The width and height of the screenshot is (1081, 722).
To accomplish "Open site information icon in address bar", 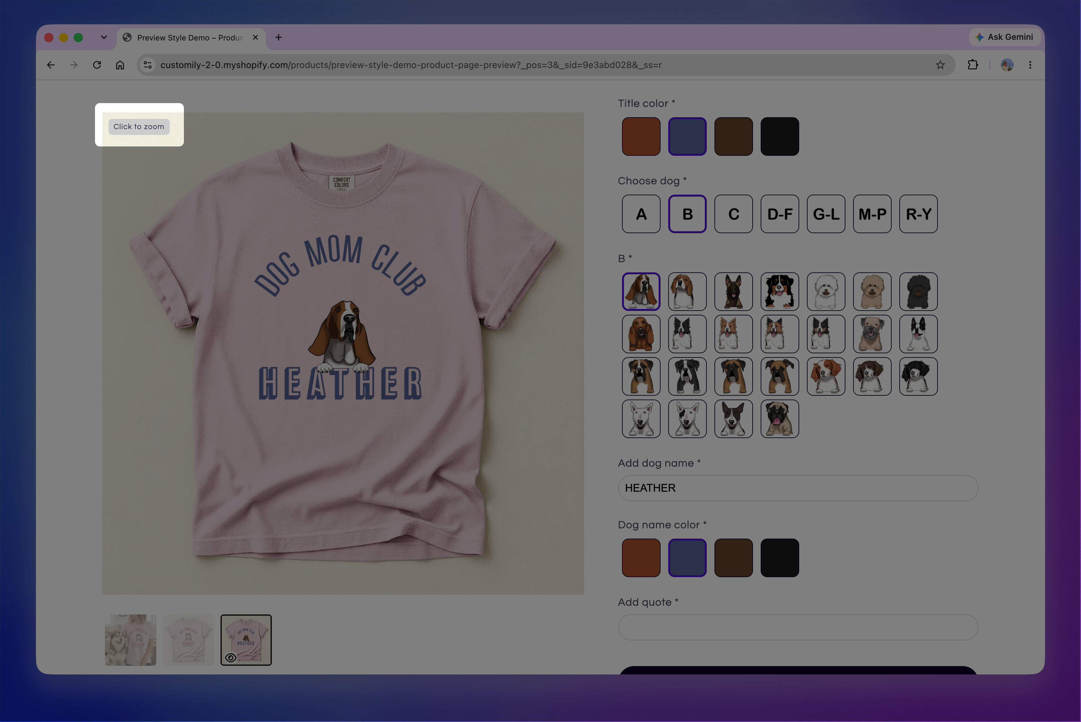I will pos(148,65).
